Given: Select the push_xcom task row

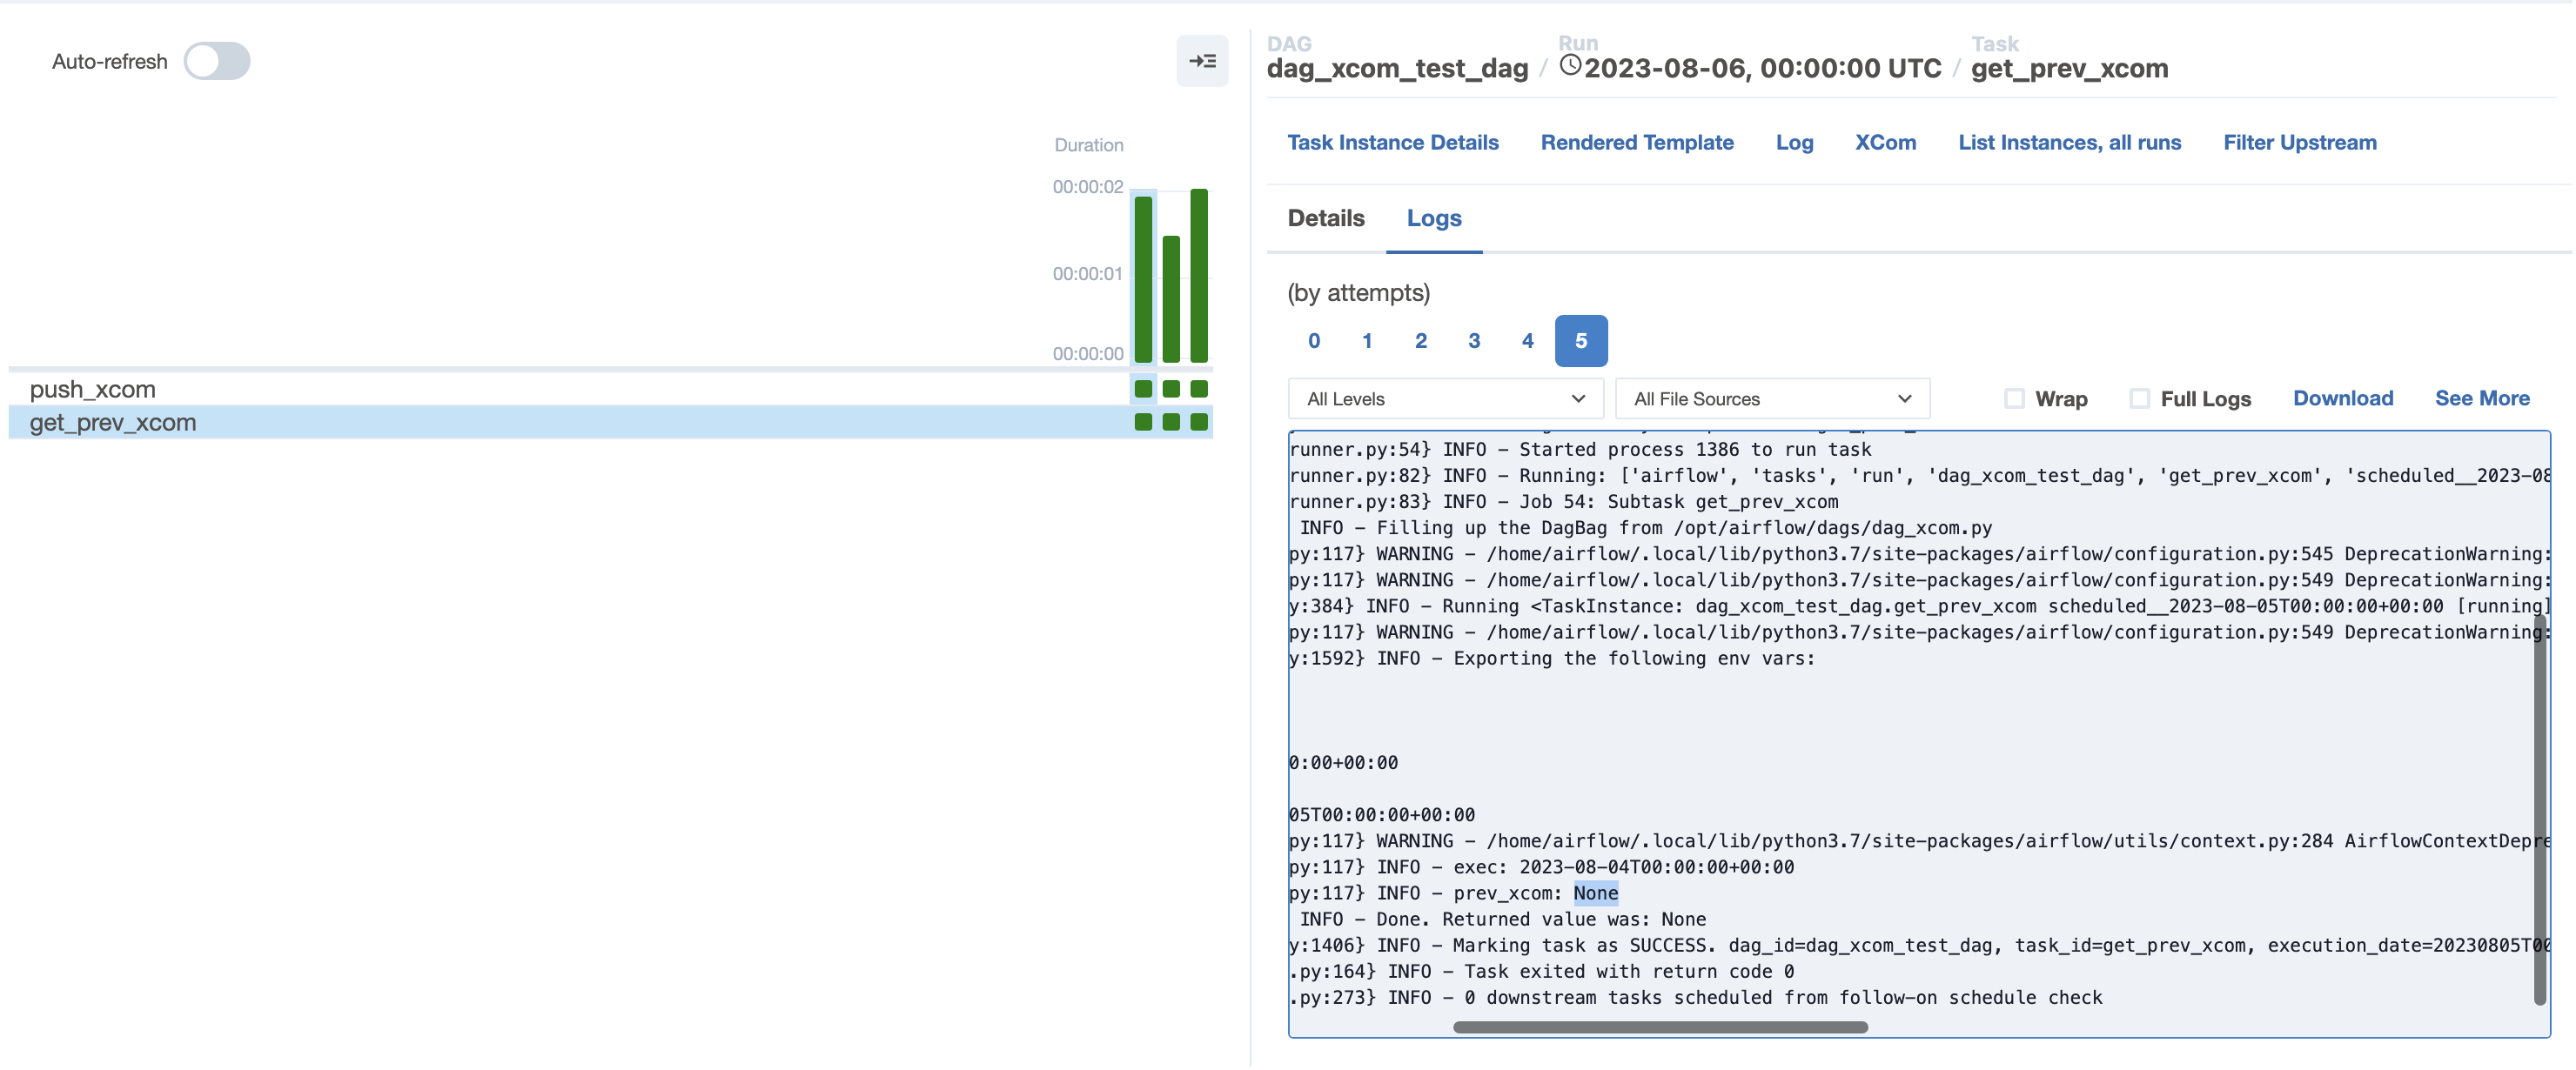Looking at the screenshot, I should pyautogui.click(x=92, y=389).
